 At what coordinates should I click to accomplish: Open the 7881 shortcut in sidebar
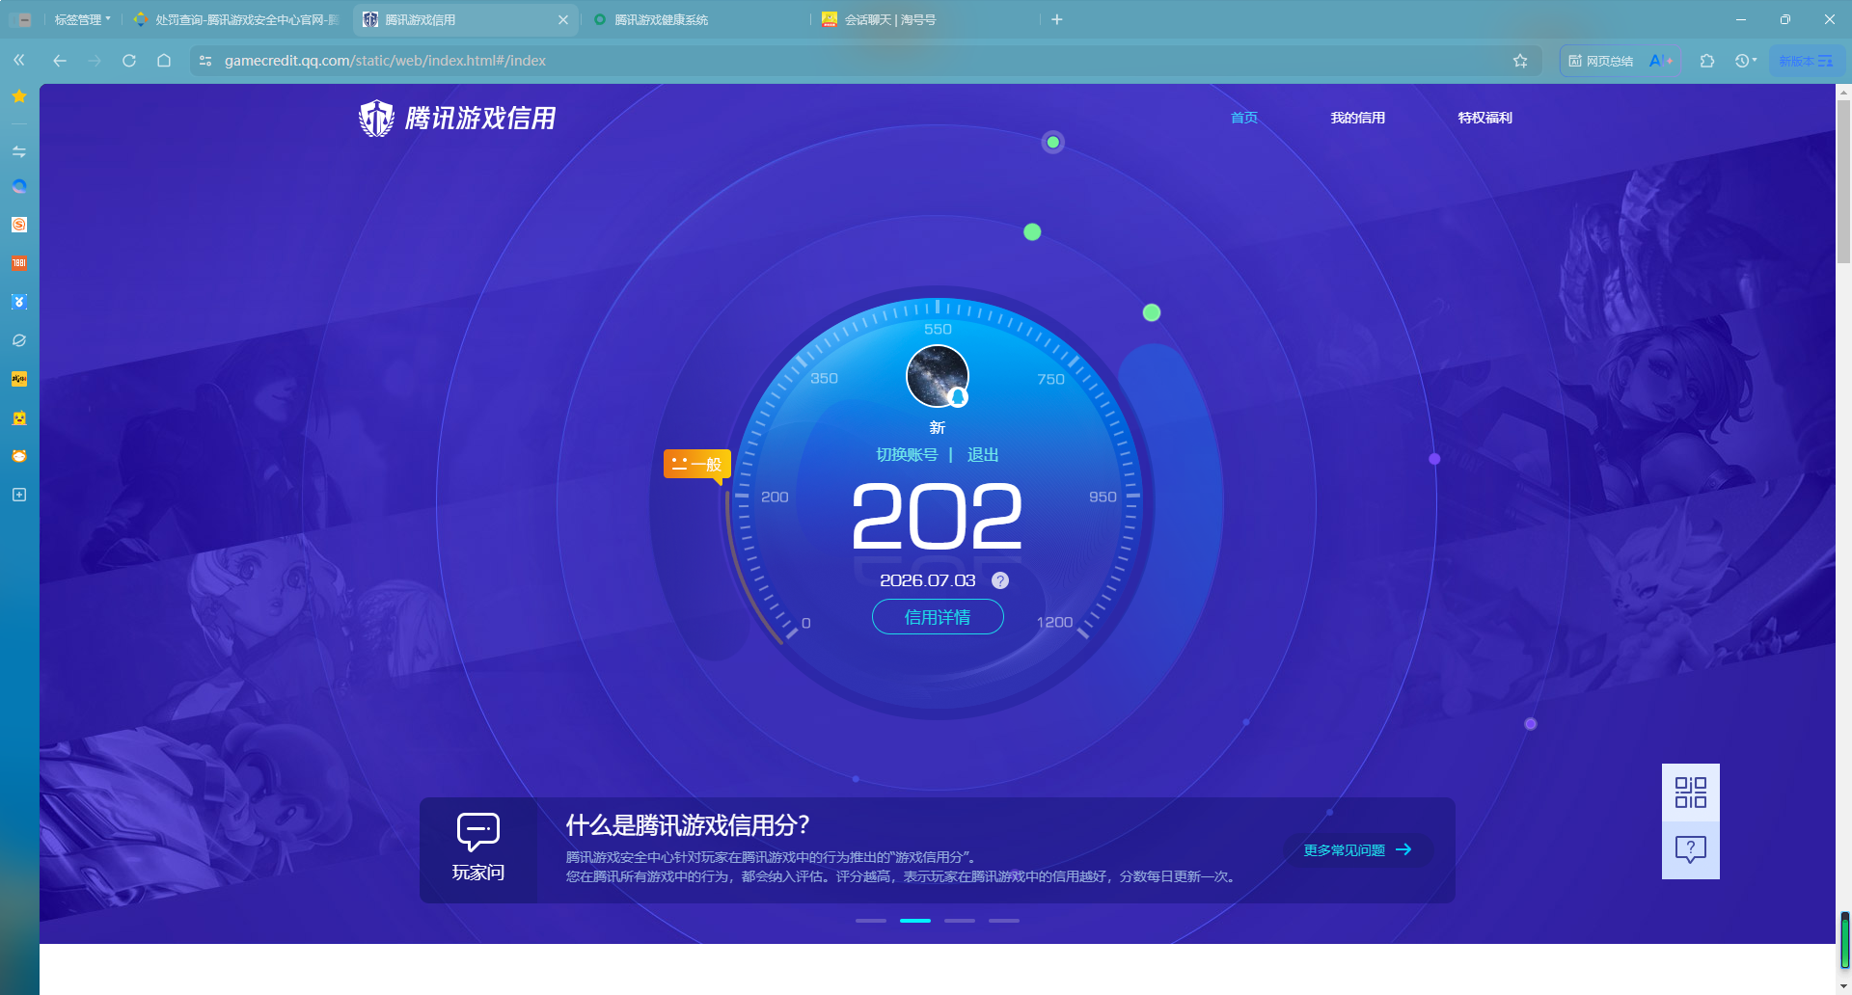[19, 263]
